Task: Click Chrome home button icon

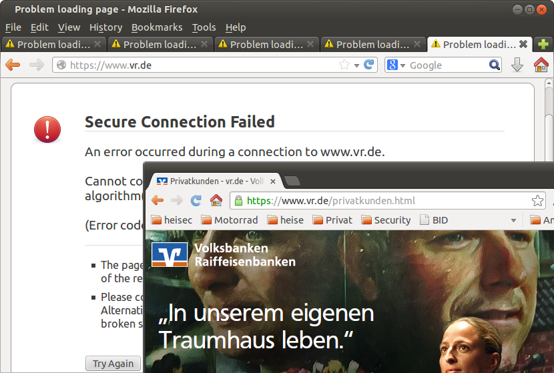Action: click(216, 200)
